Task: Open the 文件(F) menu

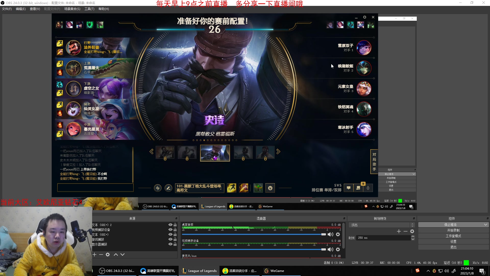Action: (x=7, y=9)
